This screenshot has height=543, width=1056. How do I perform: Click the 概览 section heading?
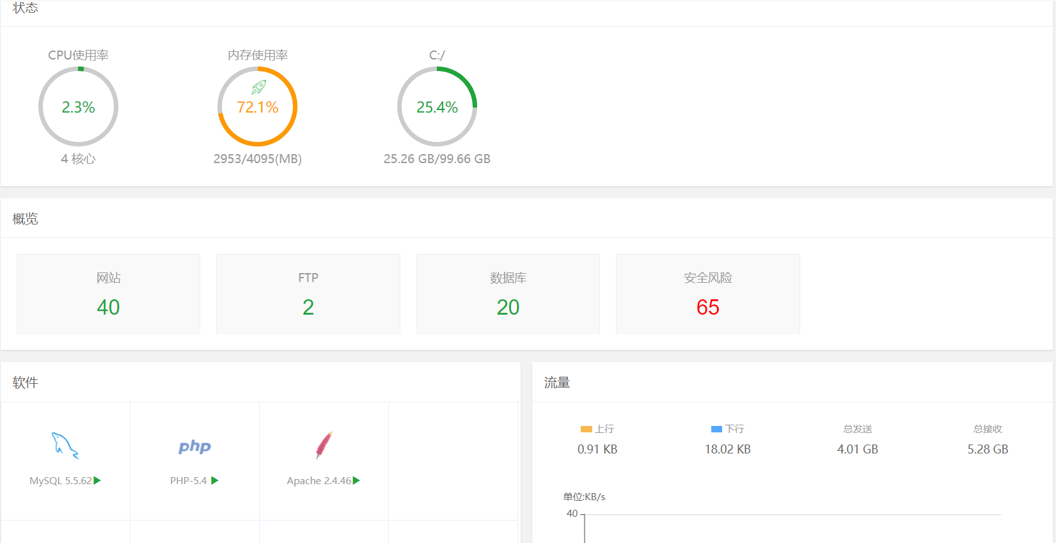pos(26,219)
